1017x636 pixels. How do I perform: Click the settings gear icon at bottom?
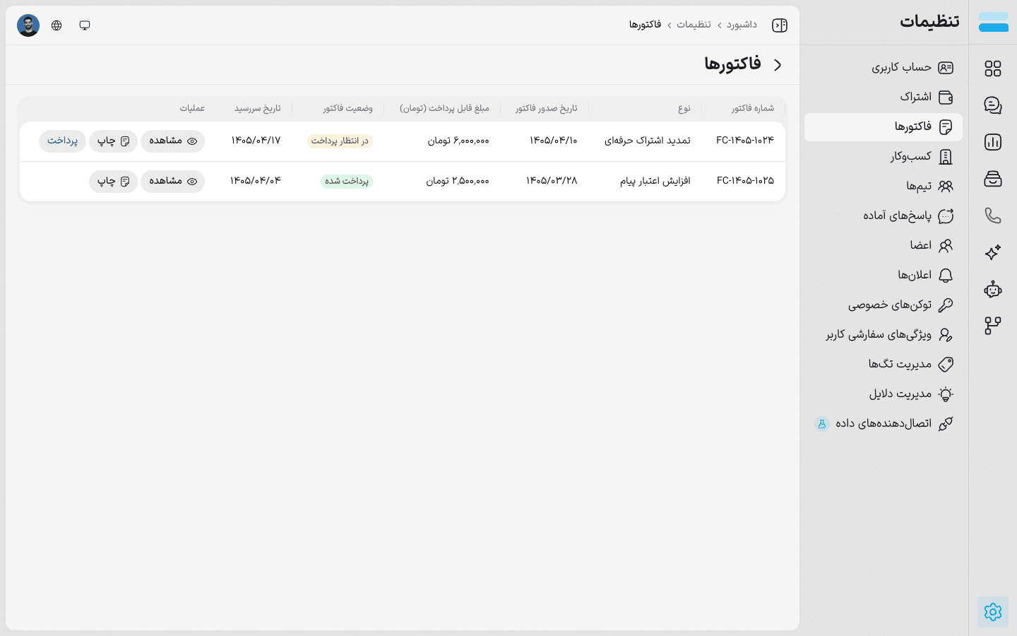tap(993, 612)
